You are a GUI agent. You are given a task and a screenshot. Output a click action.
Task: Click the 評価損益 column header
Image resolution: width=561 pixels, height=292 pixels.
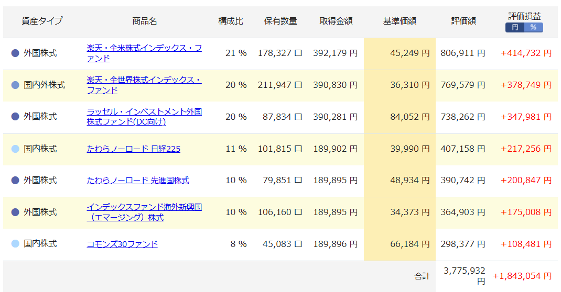coord(524,16)
